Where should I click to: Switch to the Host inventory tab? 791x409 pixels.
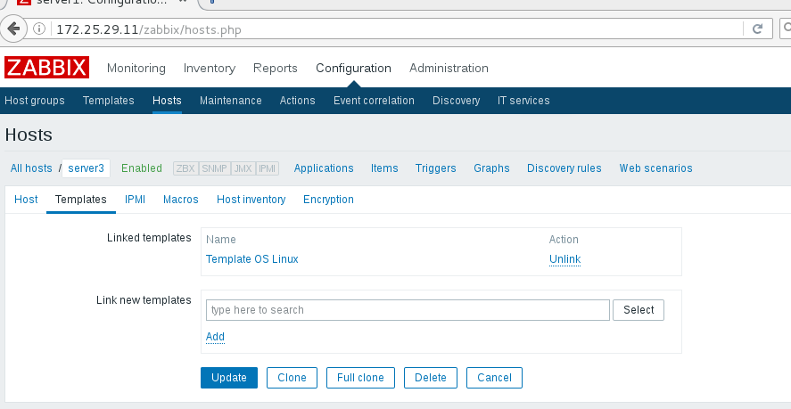coord(251,200)
